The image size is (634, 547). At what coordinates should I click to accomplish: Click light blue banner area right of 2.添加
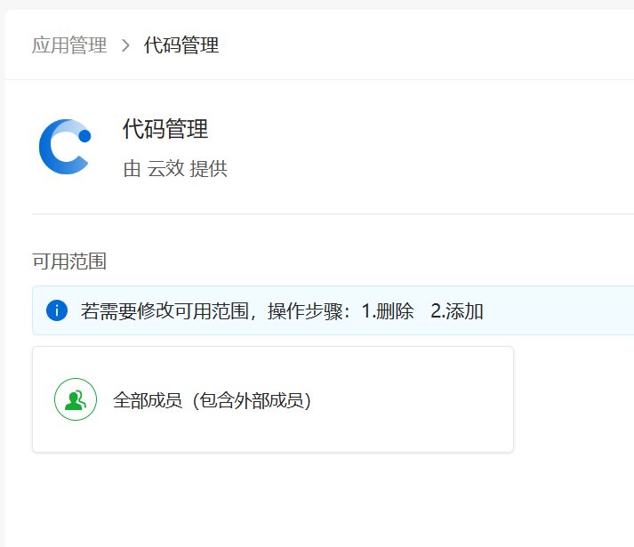pyautogui.click(x=558, y=310)
